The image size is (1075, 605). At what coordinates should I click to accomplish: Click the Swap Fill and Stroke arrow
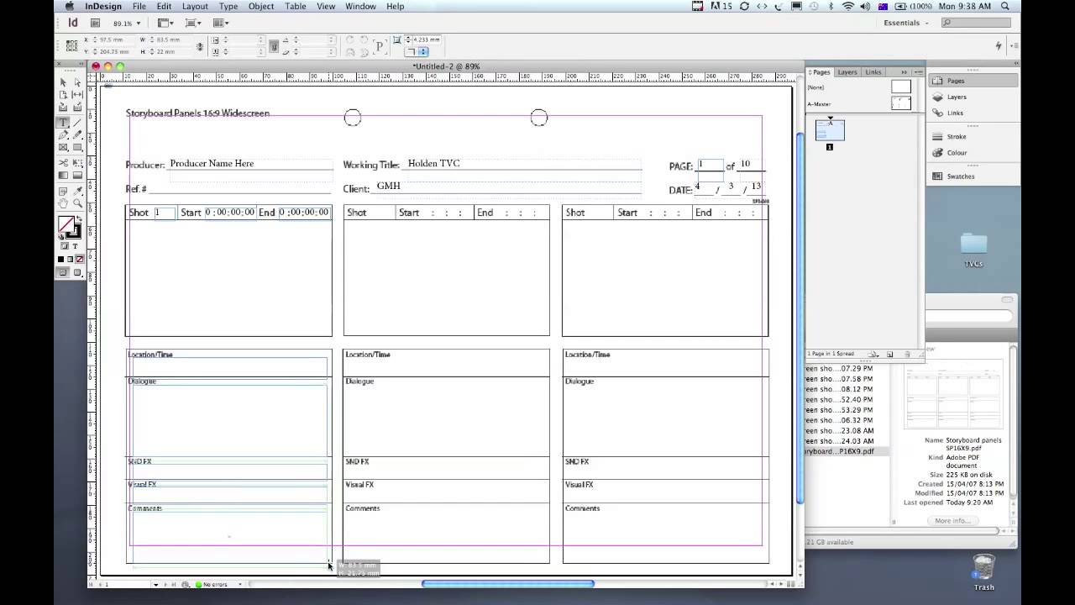[79, 217]
